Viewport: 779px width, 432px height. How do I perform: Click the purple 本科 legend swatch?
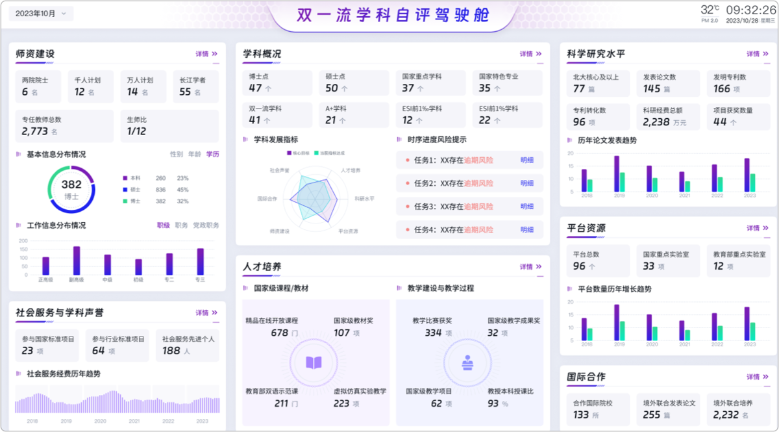[125, 178]
